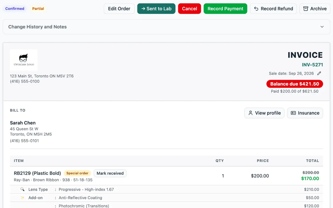This screenshot has height=208, width=333.
Task: Click the Special order tag
Action: (77, 173)
